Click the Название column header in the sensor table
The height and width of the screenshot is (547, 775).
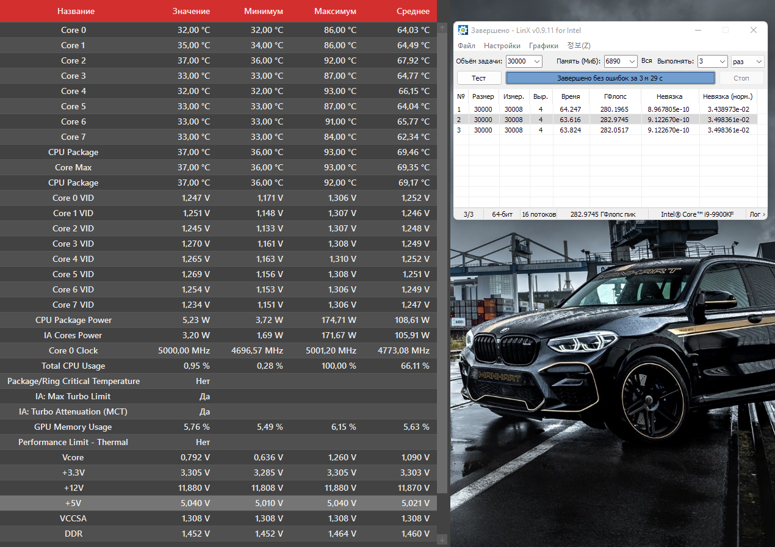click(76, 11)
